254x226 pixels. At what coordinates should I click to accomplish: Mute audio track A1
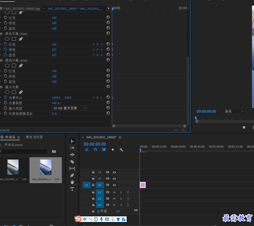pos(114,192)
